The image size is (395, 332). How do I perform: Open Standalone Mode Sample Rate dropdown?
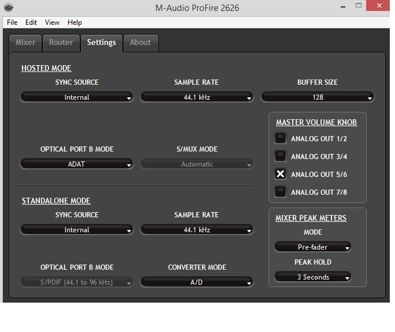(x=197, y=229)
